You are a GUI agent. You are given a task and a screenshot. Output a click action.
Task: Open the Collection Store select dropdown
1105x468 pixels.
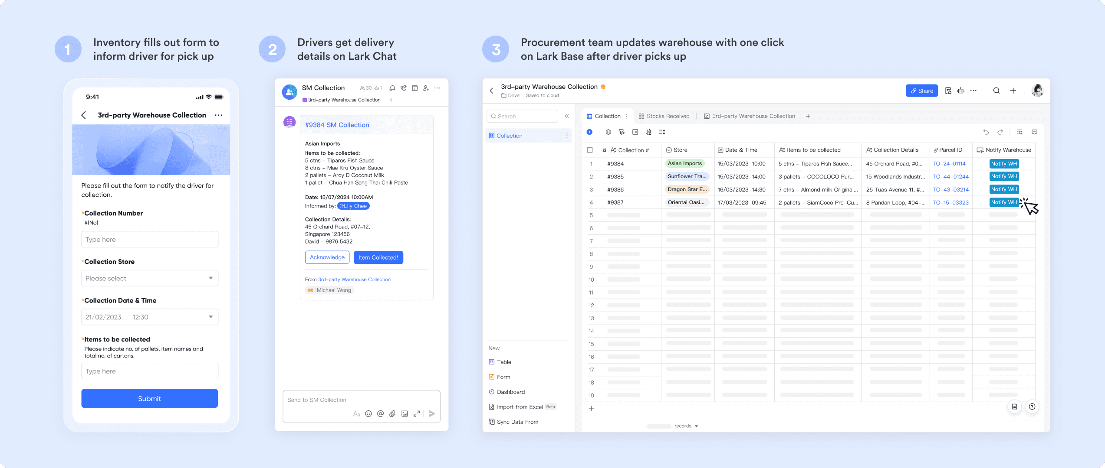[150, 278]
